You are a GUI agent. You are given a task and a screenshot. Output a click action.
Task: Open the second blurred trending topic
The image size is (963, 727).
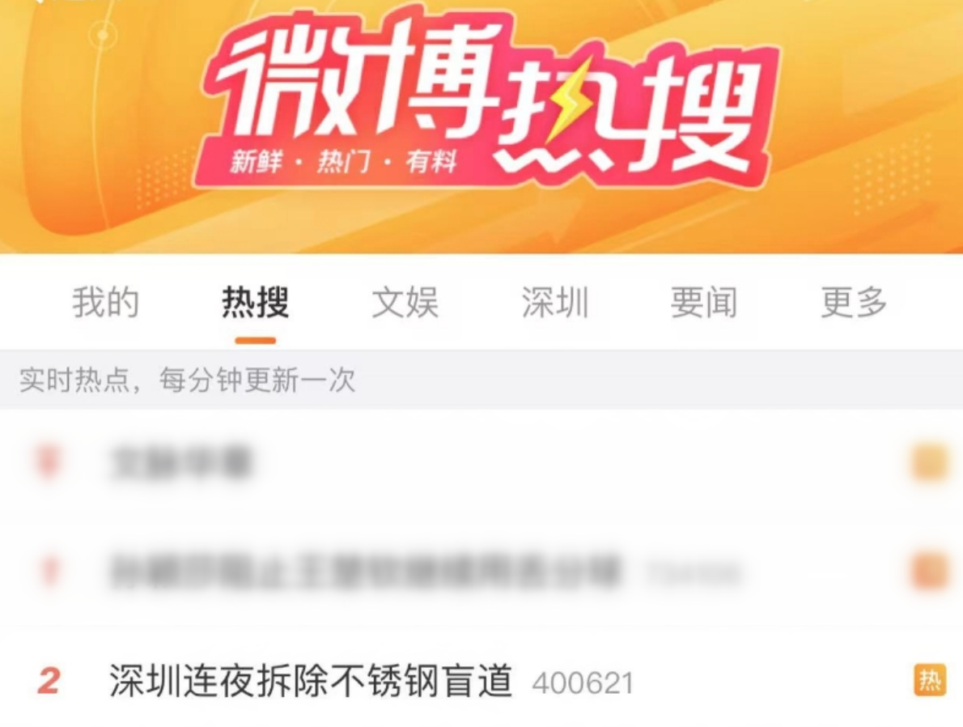coord(366,572)
